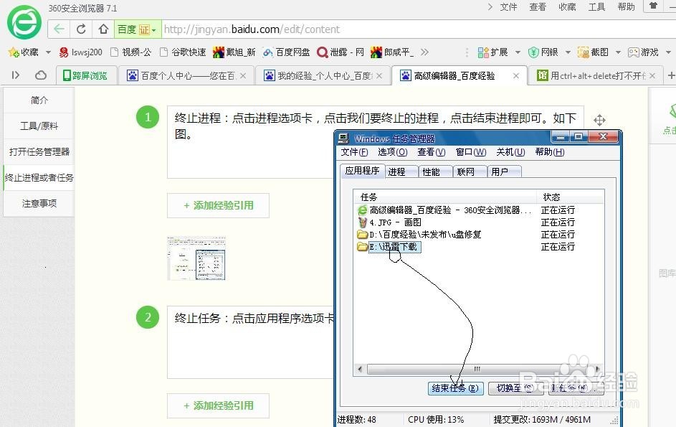Click the 结束任务 button

point(454,388)
